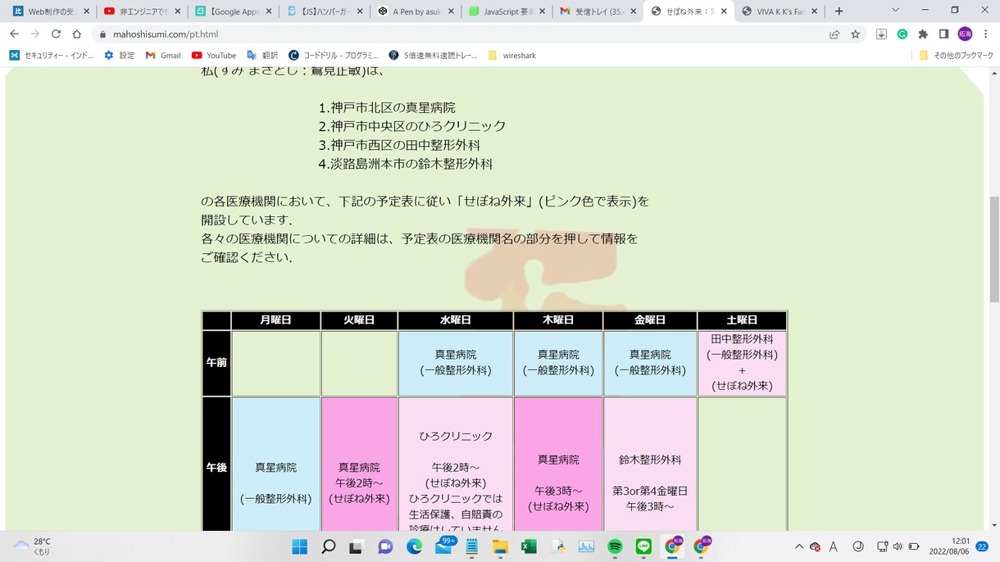
Task: Switch to the Gmail '受信トレイ' tab
Action: pos(596,11)
